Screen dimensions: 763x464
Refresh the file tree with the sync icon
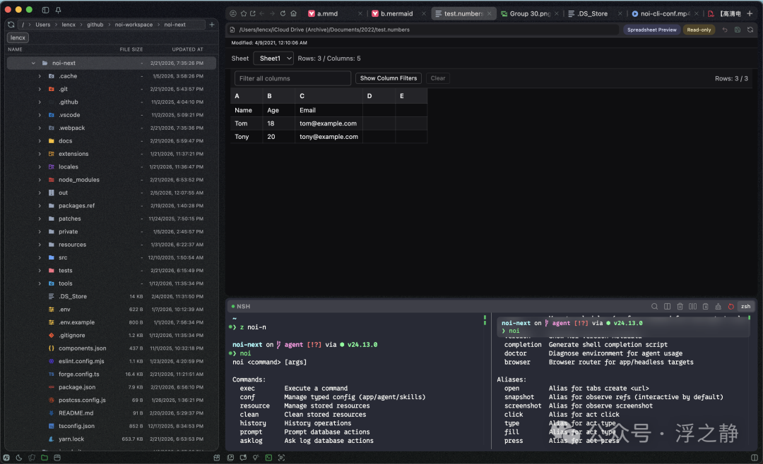[x=11, y=24]
